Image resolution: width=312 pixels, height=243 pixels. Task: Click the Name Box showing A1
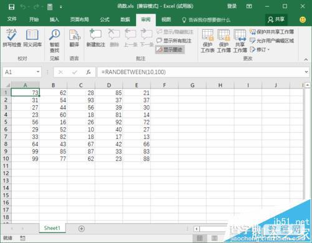click(19, 72)
